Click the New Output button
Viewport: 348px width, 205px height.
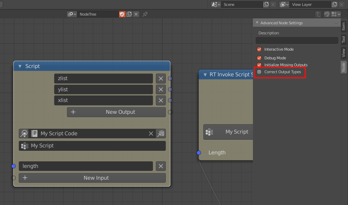(x=116, y=112)
